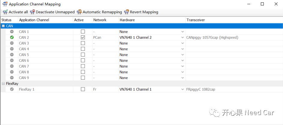
Task: Open the CAN 9 Hardware dropdown
Action: tap(182, 78)
